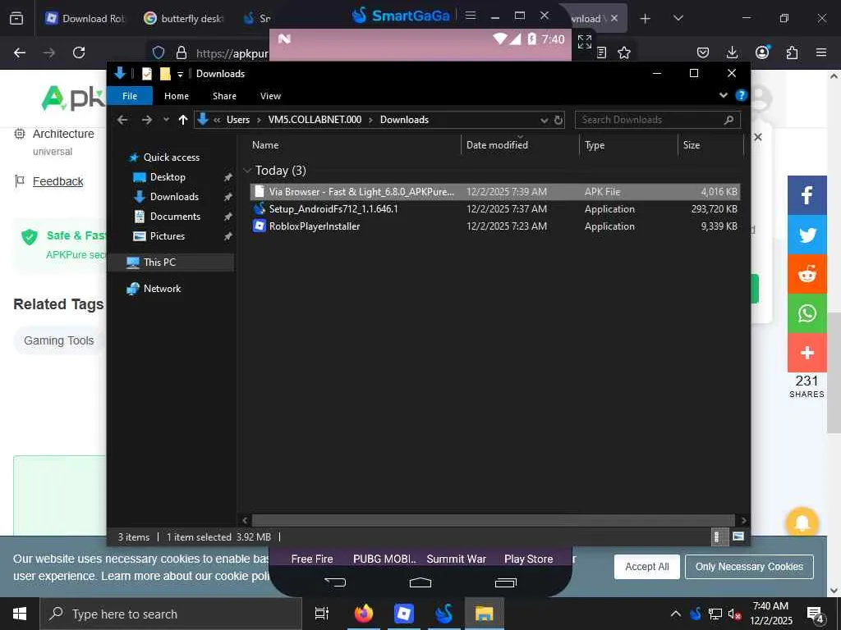Open address bar history dropdown
841x630 pixels.
[544, 120]
